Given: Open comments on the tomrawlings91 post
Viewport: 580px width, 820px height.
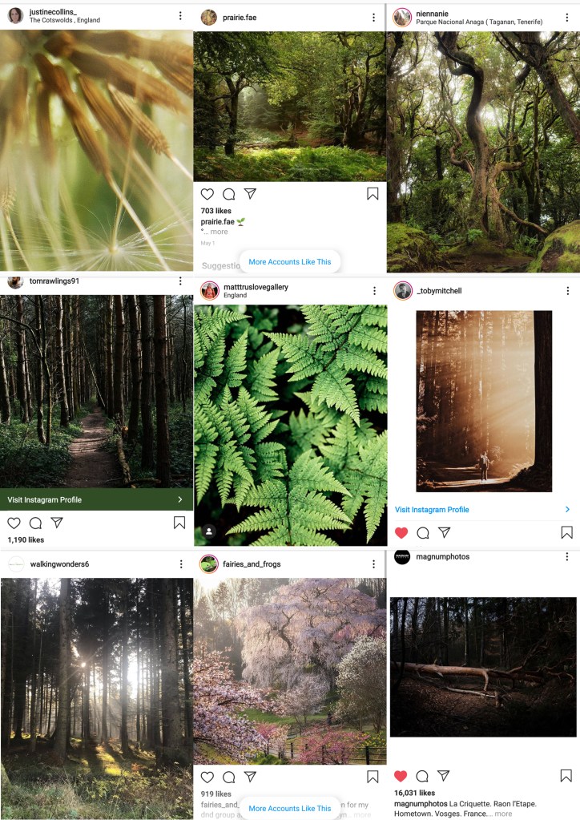Looking at the screenshot, I should point(35,523).
